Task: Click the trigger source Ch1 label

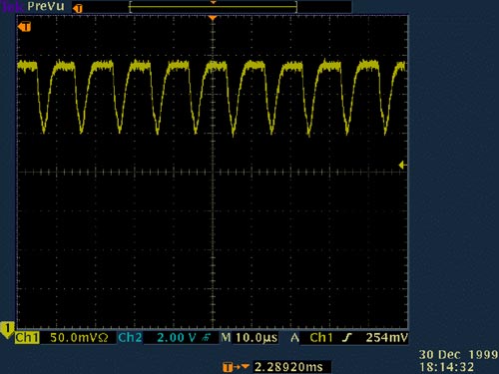Action: pyautogui.click(x=321, y=338)
